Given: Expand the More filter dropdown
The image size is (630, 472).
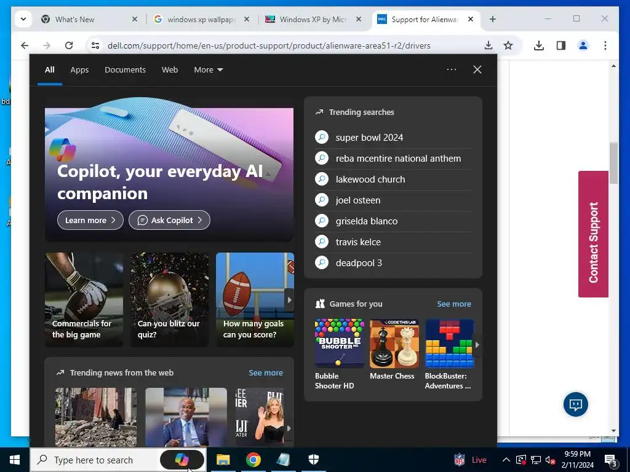Looking at the screenshot, I should click(x=208, y=70).
